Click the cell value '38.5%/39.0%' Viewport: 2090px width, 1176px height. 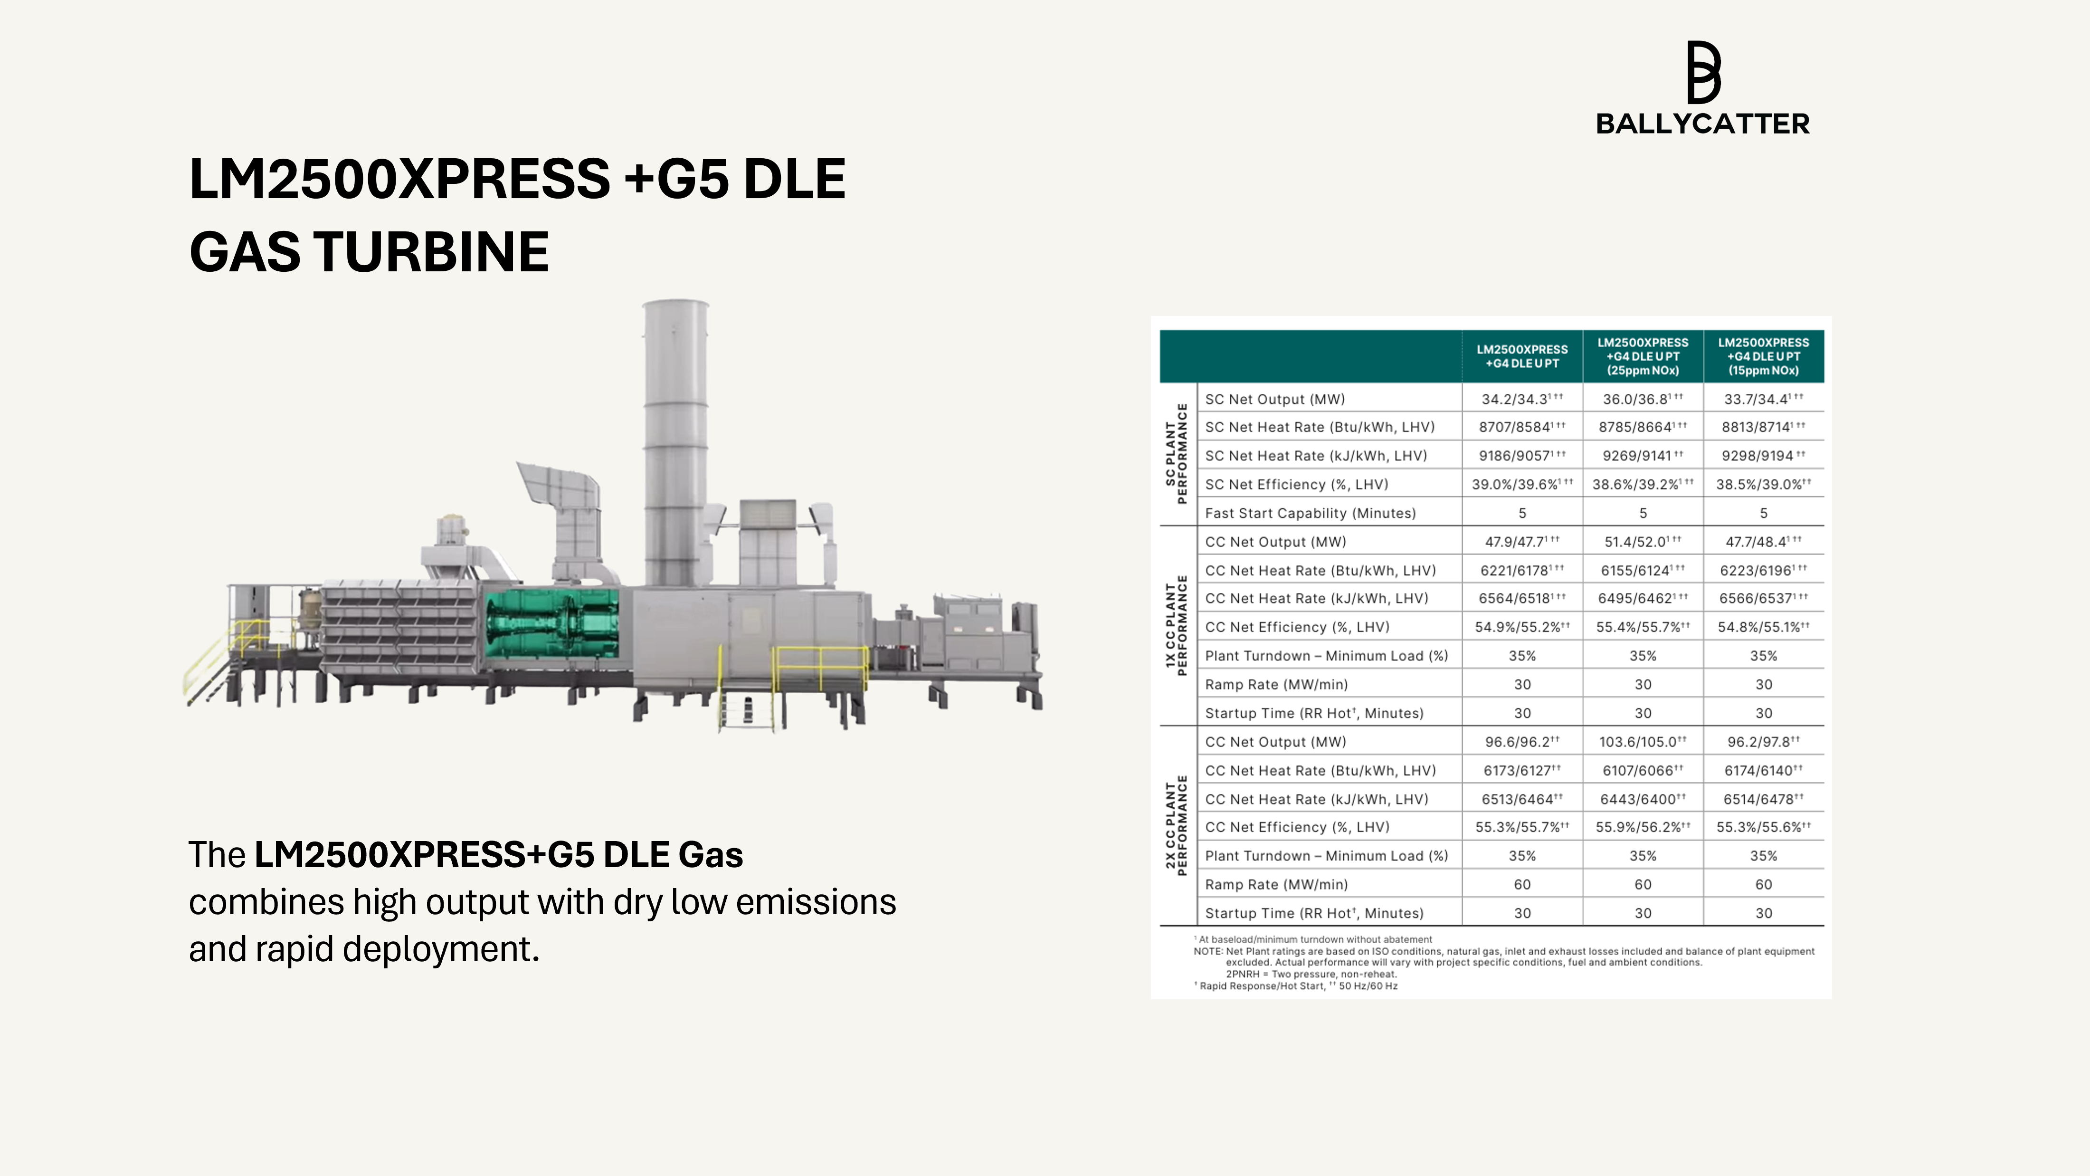[1764, 485]
